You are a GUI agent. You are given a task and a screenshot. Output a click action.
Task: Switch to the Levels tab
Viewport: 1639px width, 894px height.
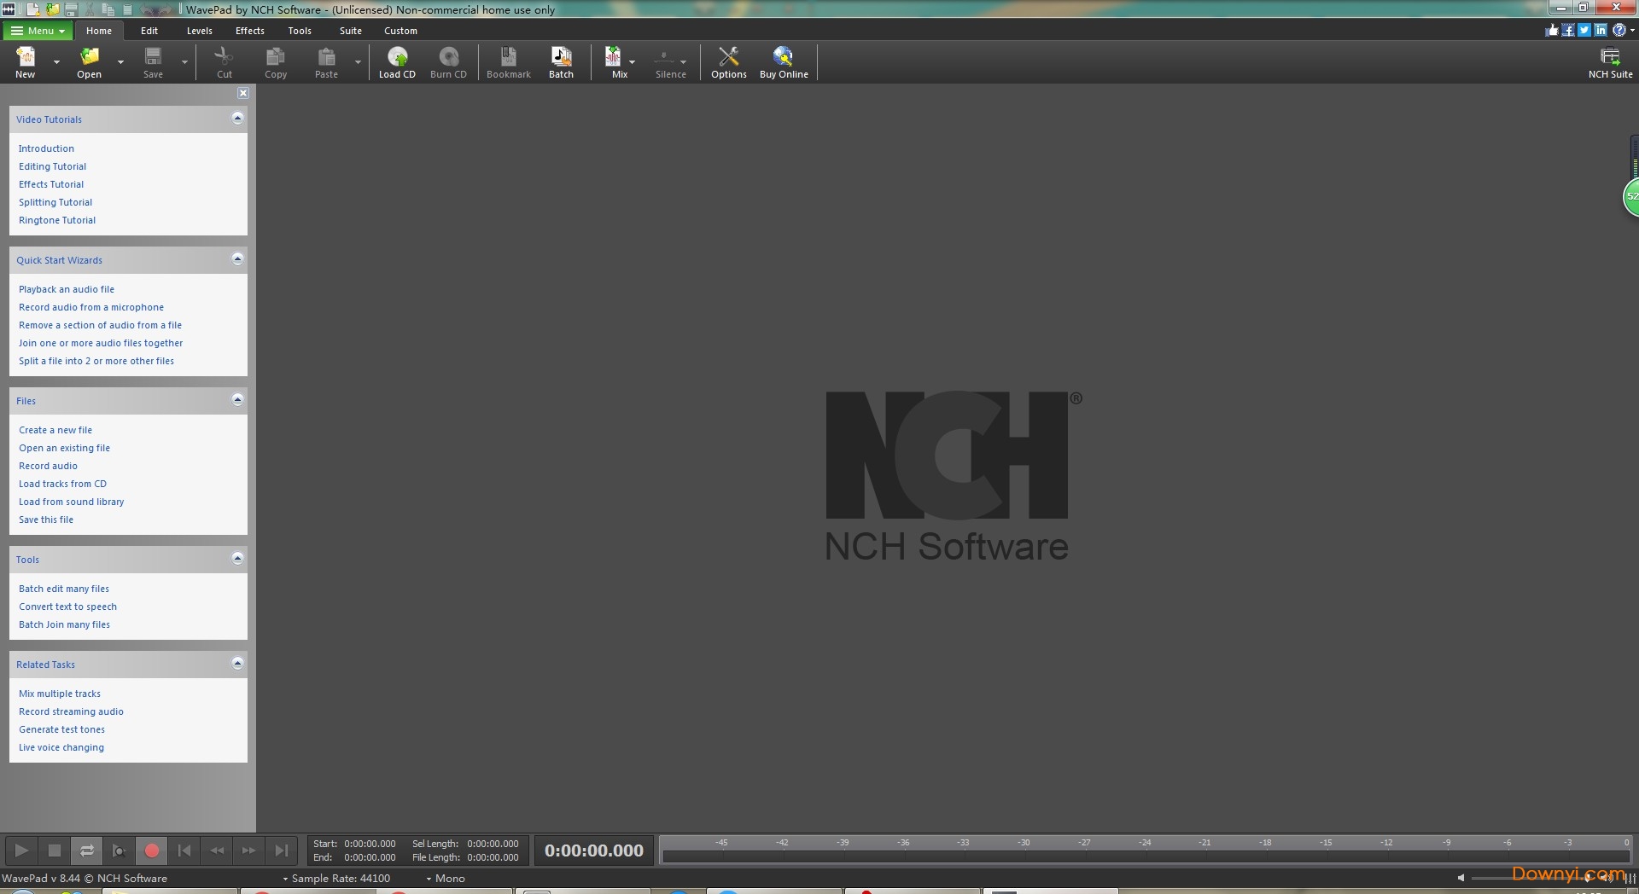(199, 31)
